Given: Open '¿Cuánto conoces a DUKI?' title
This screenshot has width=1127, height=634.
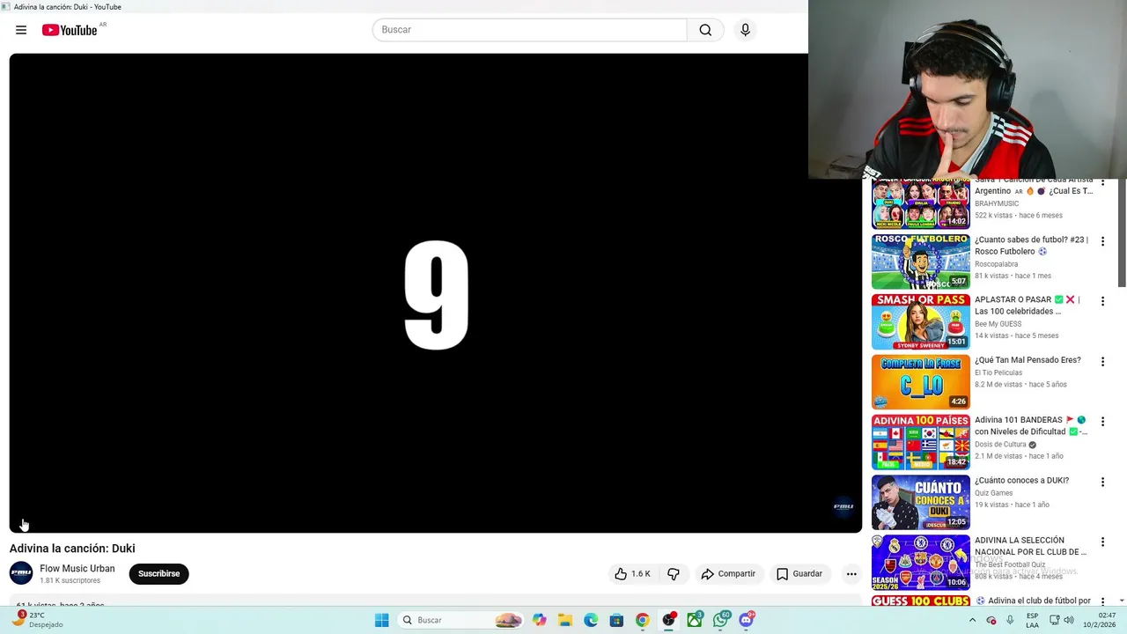Looking at the screenshot, I should (1021, 481).
